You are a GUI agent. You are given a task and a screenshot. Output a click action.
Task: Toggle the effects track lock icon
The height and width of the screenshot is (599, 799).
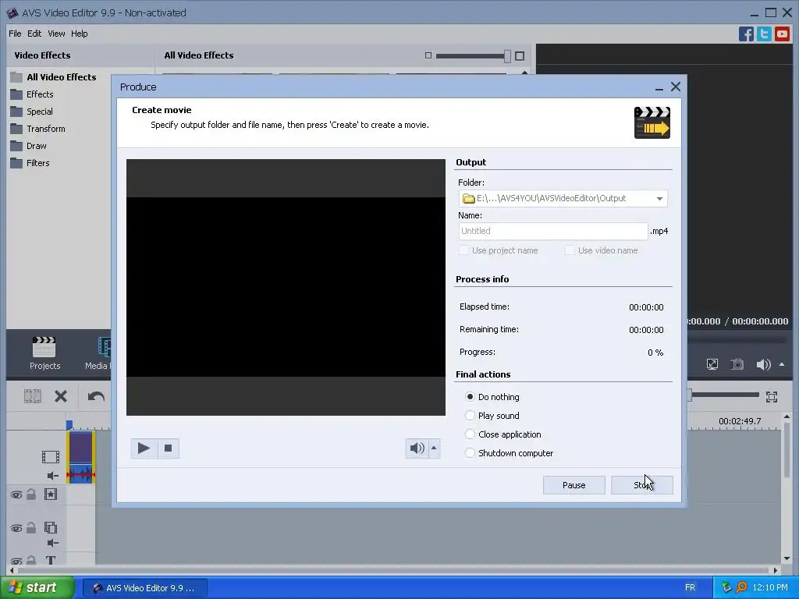(31, 494)
